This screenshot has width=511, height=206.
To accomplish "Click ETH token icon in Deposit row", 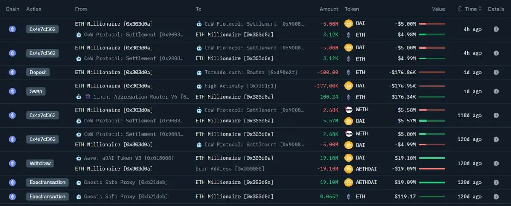I will (348, 73).
